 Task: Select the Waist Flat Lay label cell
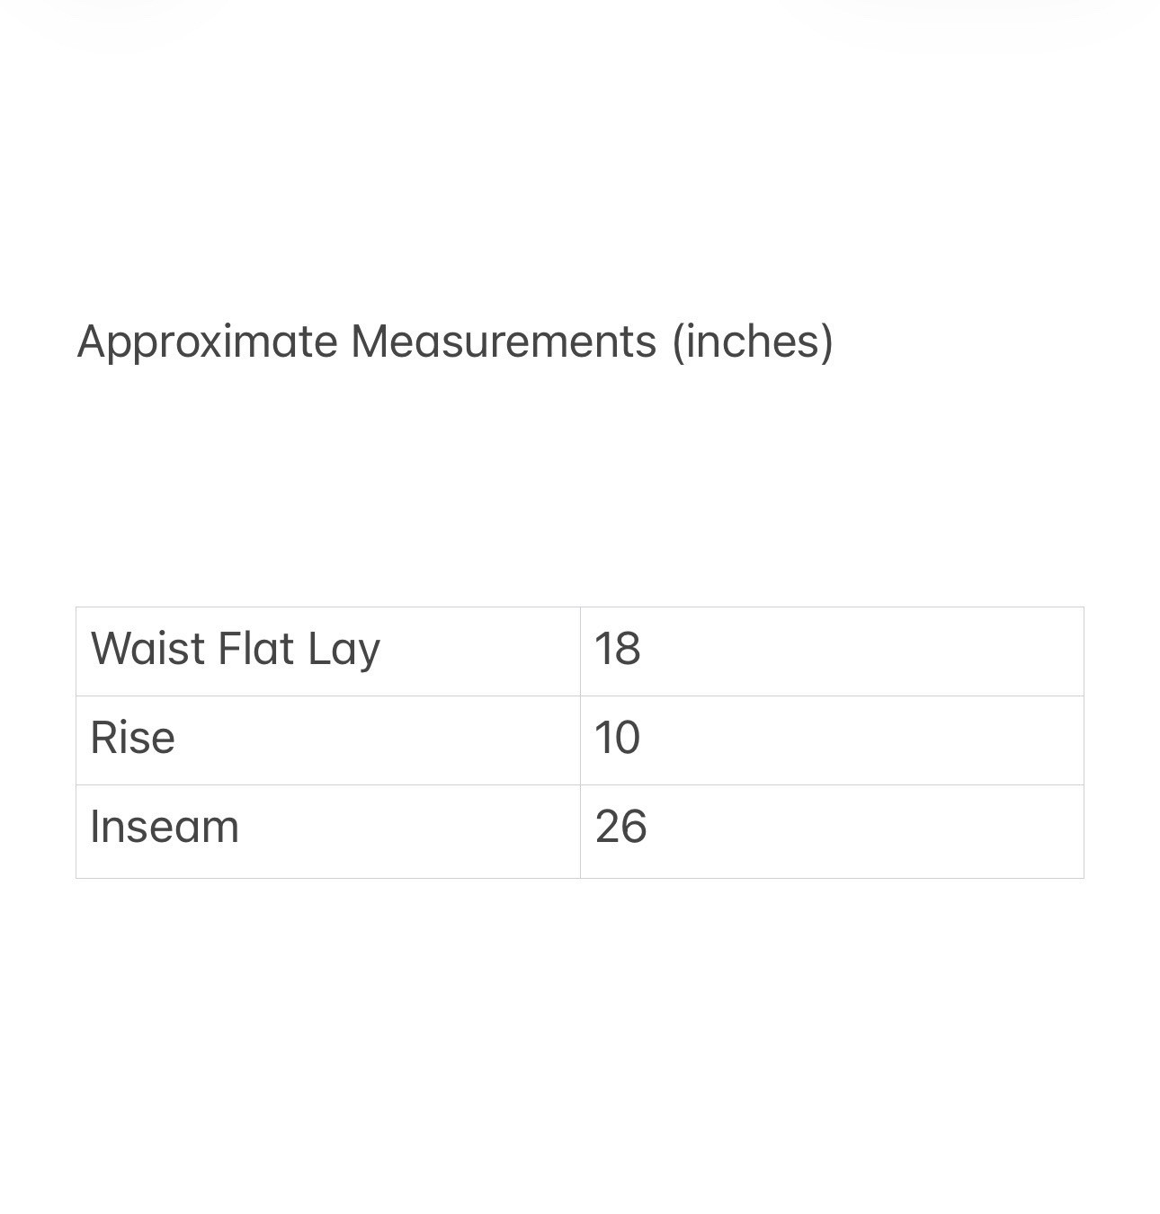(328, 651)
